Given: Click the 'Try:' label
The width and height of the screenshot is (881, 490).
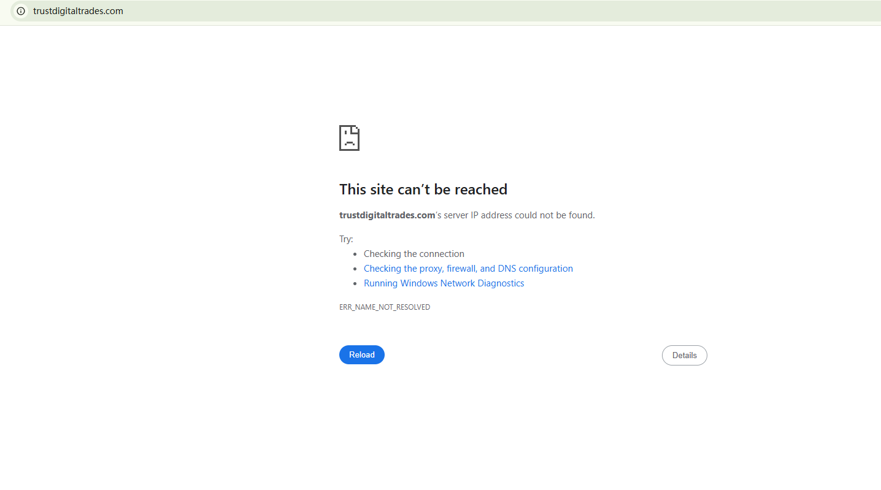Looking at the screenshot, I should point(346,239).
